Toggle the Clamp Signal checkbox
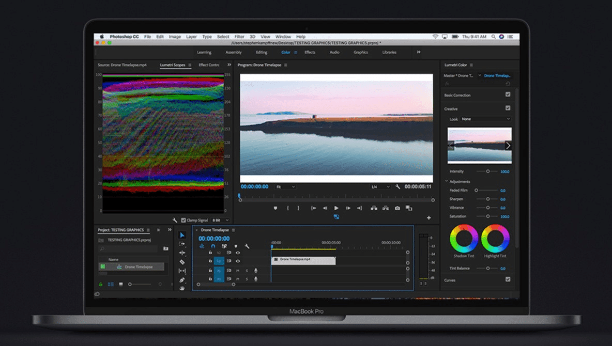 pyautogui.click(x=183, y=220)
